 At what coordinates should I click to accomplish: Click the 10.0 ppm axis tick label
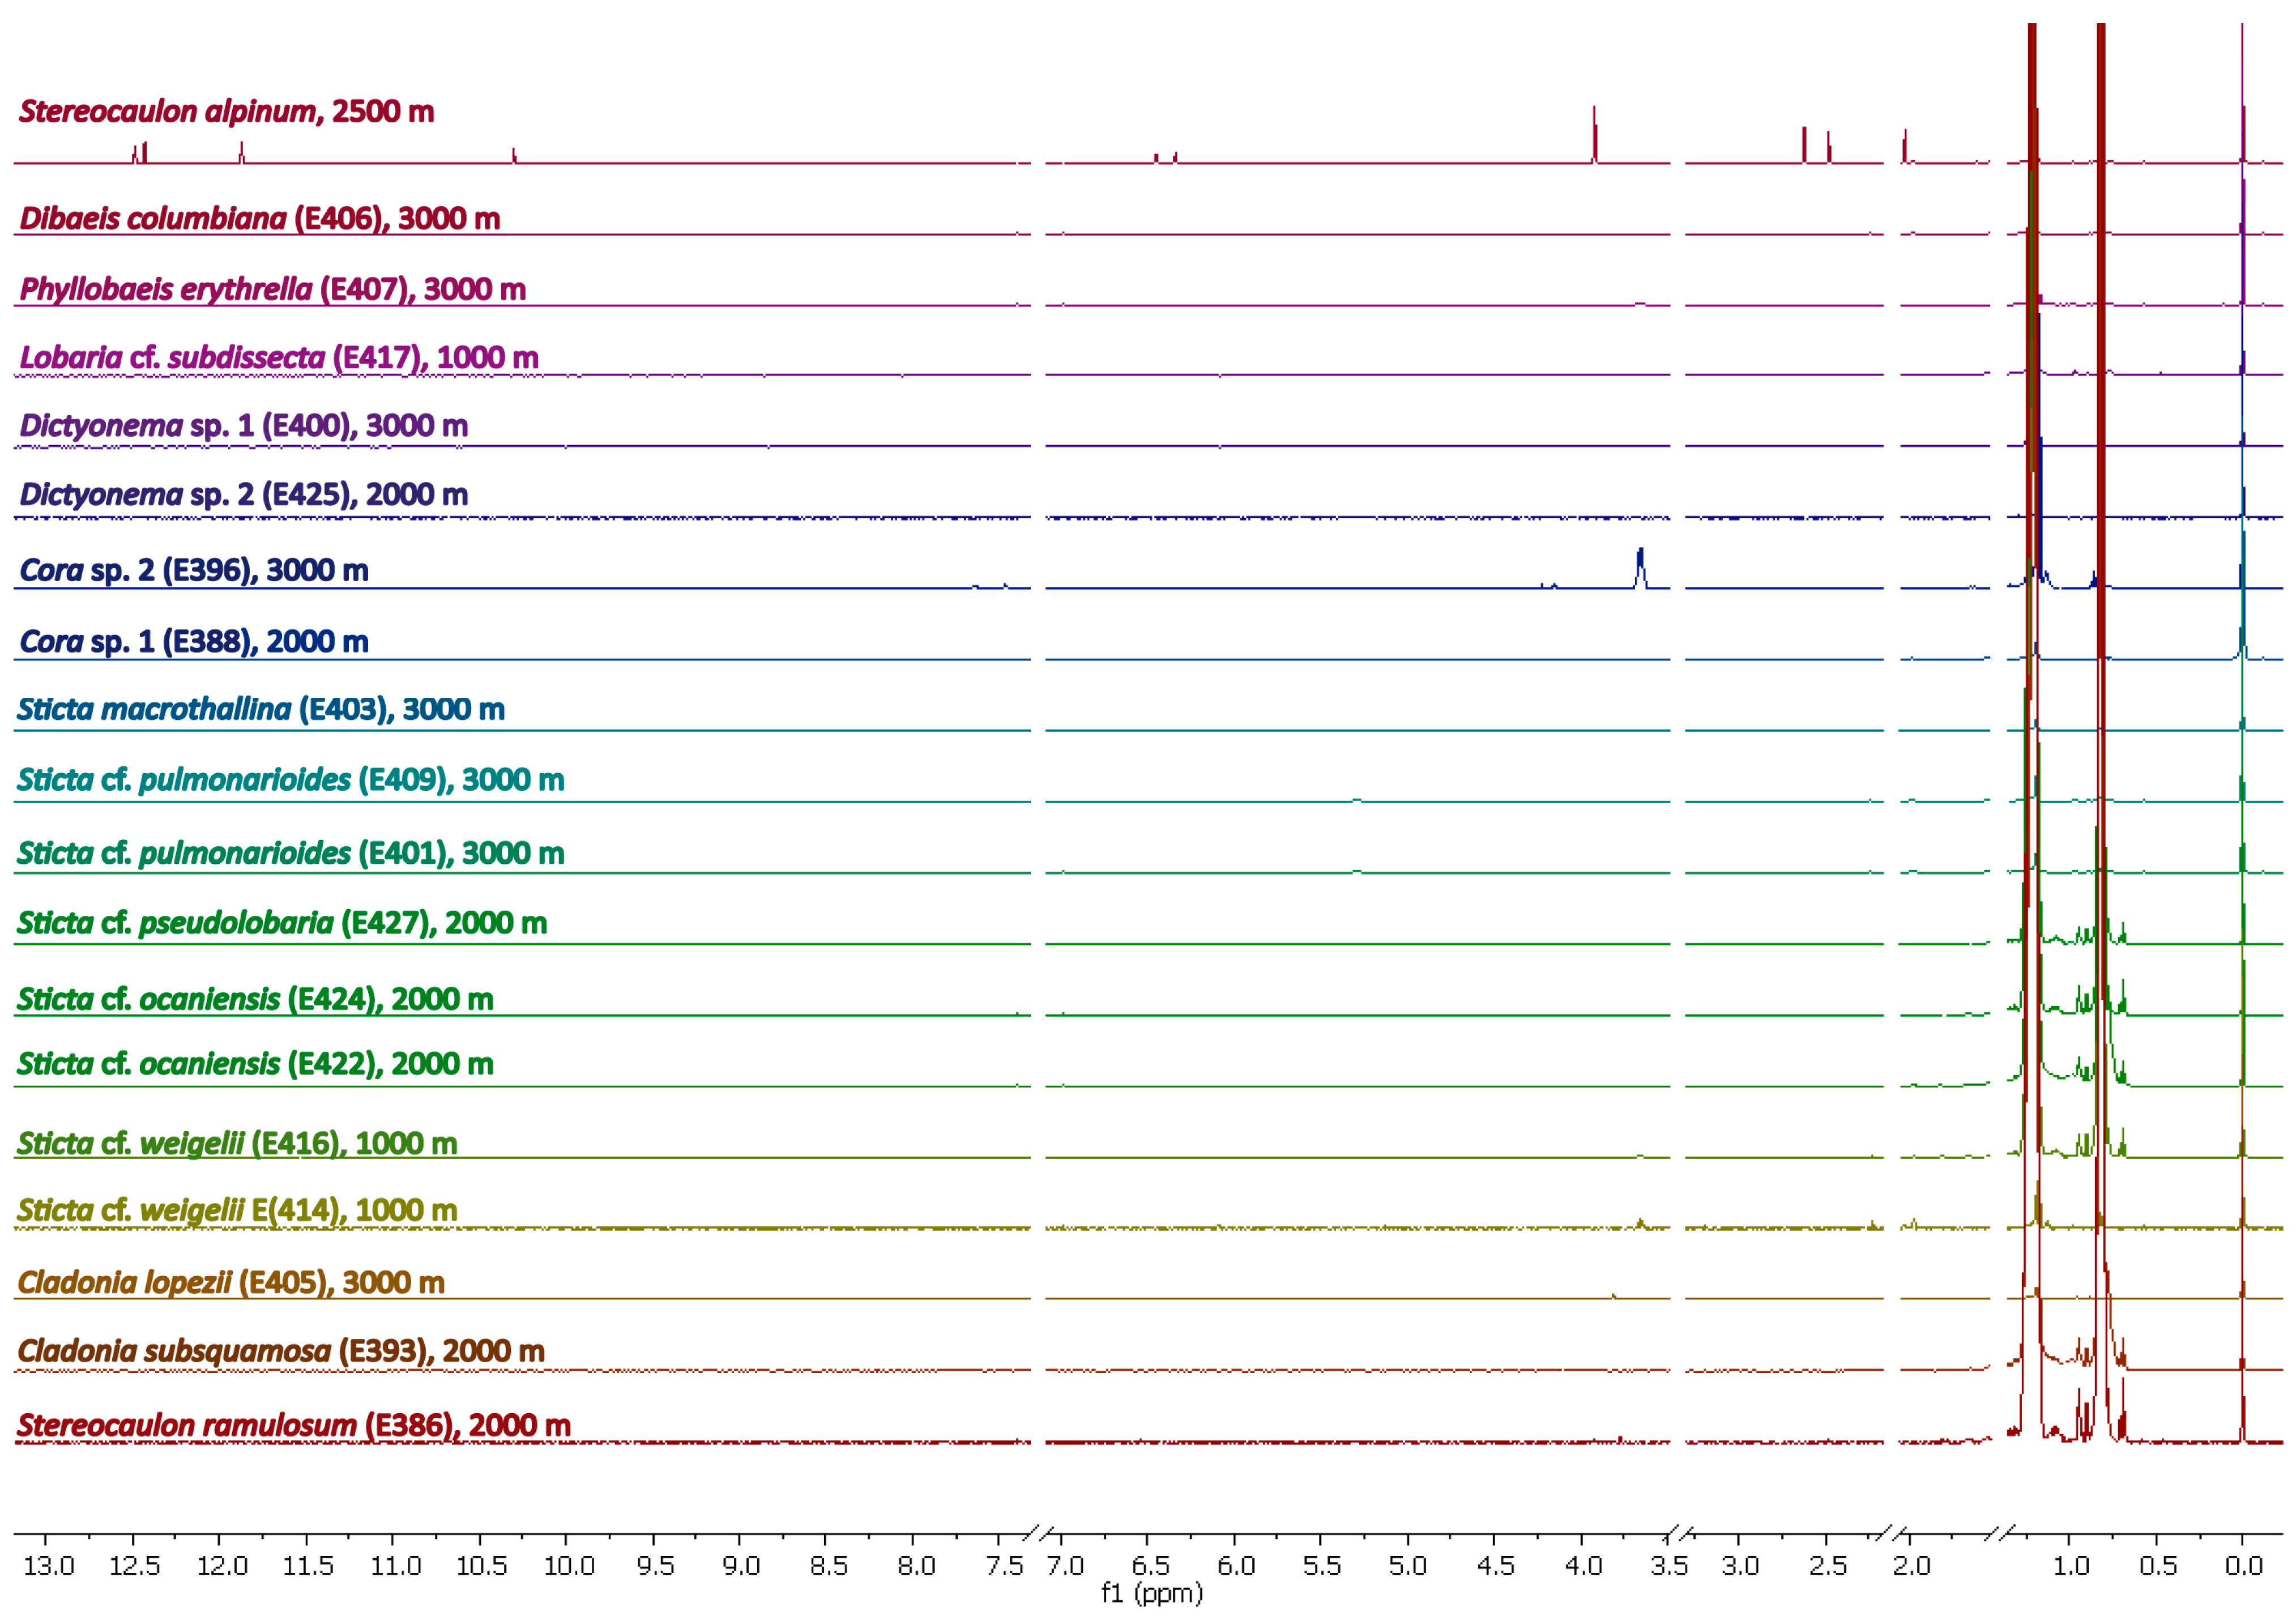(x=569, y=1566)
